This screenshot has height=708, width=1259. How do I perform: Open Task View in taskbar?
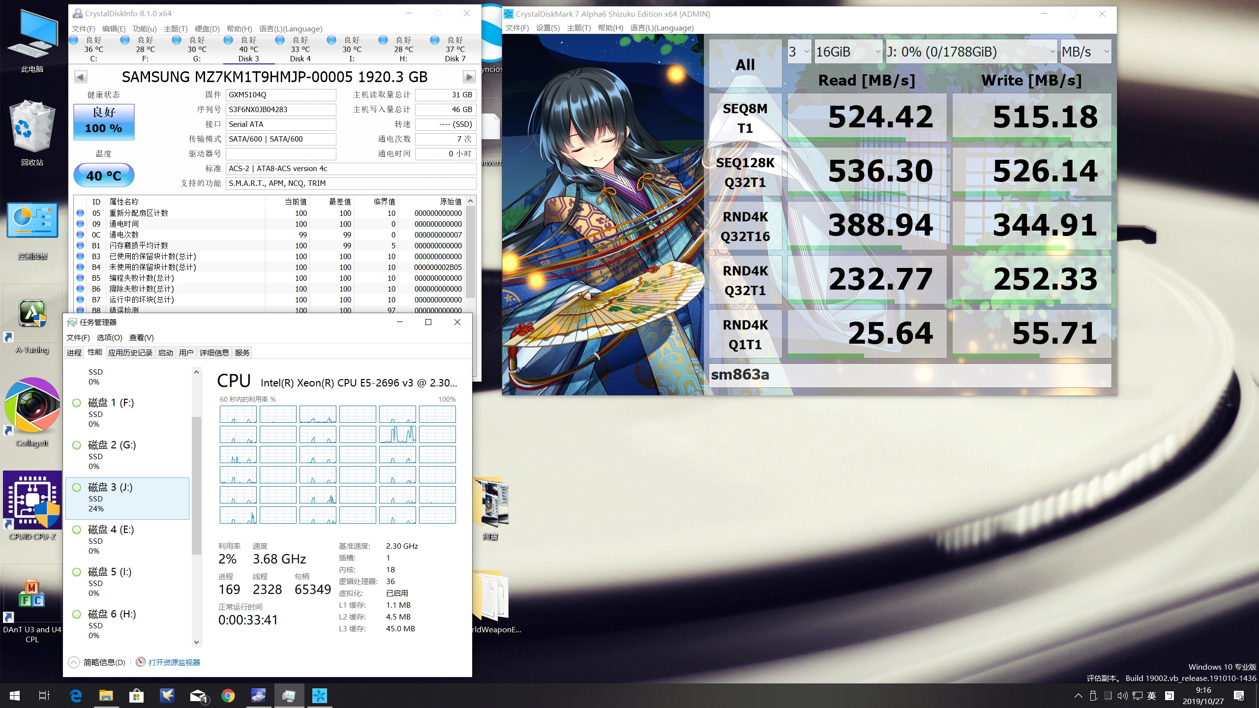44,696
